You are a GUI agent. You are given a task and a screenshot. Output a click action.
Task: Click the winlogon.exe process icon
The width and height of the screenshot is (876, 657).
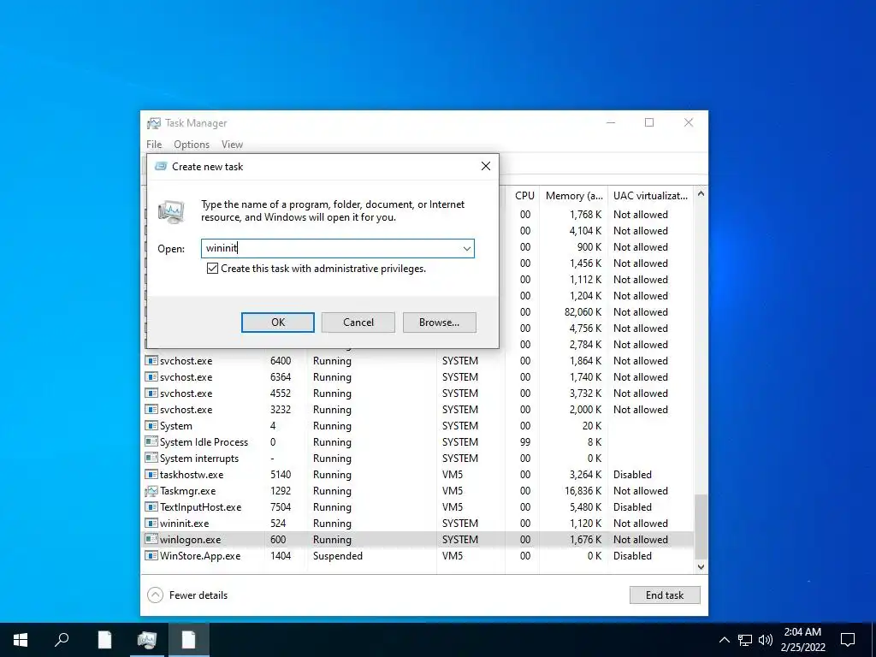pos(151,540)
